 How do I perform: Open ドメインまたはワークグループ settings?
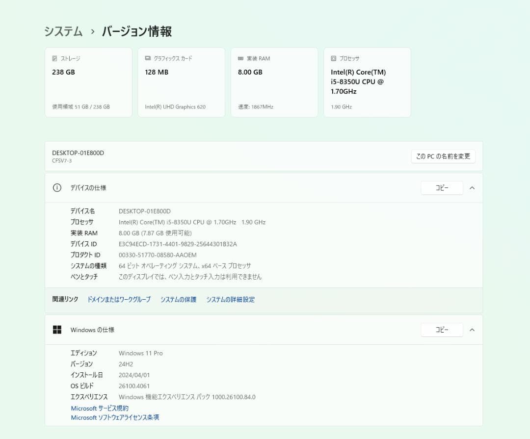(118, 299)
